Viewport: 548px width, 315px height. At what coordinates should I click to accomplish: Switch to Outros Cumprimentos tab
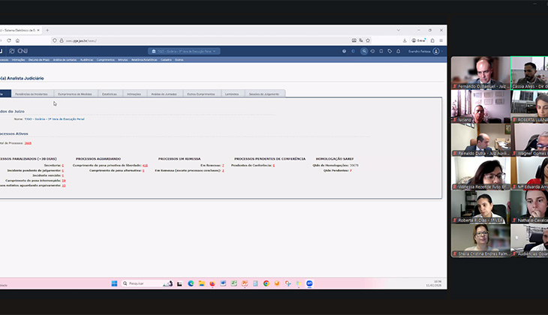tap(201, 94)
